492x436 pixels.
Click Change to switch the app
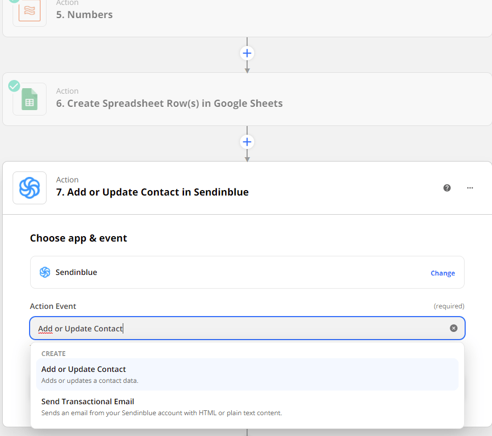click(x=443, y=273)
